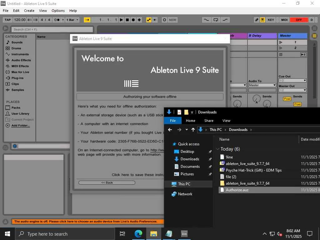Toggle the Loop switch
Viewport: 320px width, 240px height.
216,20
